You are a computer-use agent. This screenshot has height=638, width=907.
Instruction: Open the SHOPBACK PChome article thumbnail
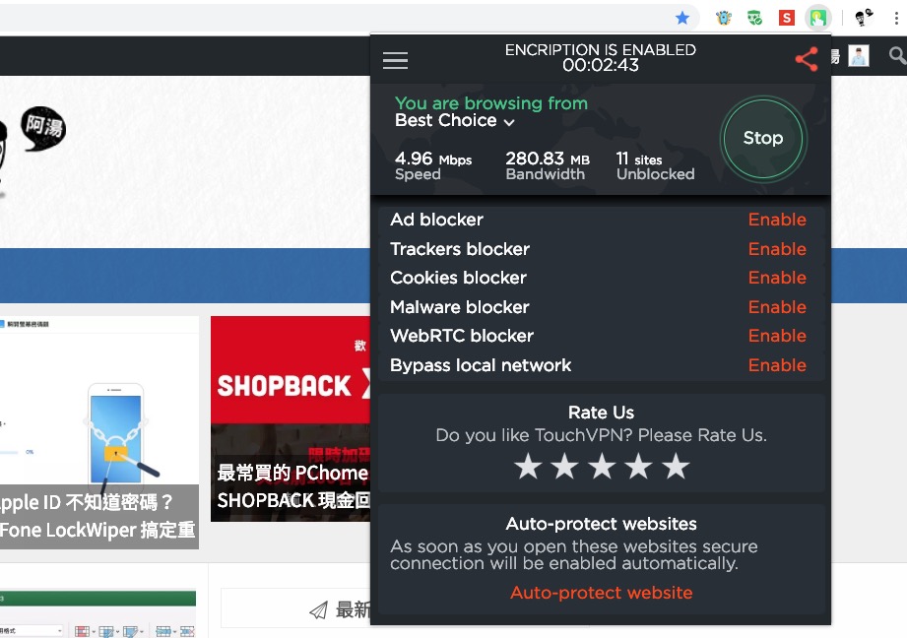click(291, 418)
